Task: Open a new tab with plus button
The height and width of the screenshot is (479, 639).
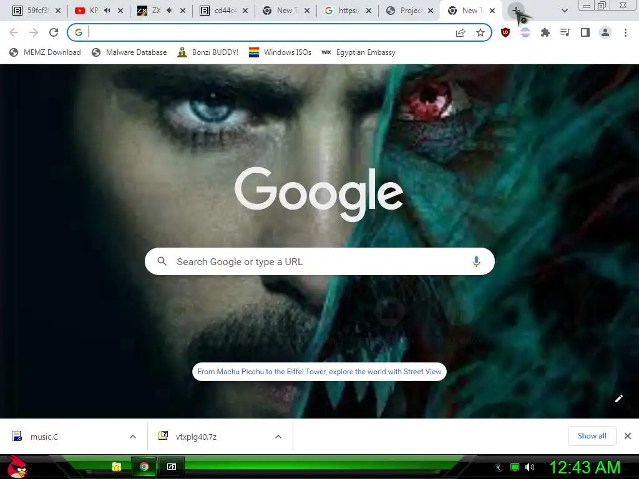Action: pyautogui.click(x=516, y=11)
